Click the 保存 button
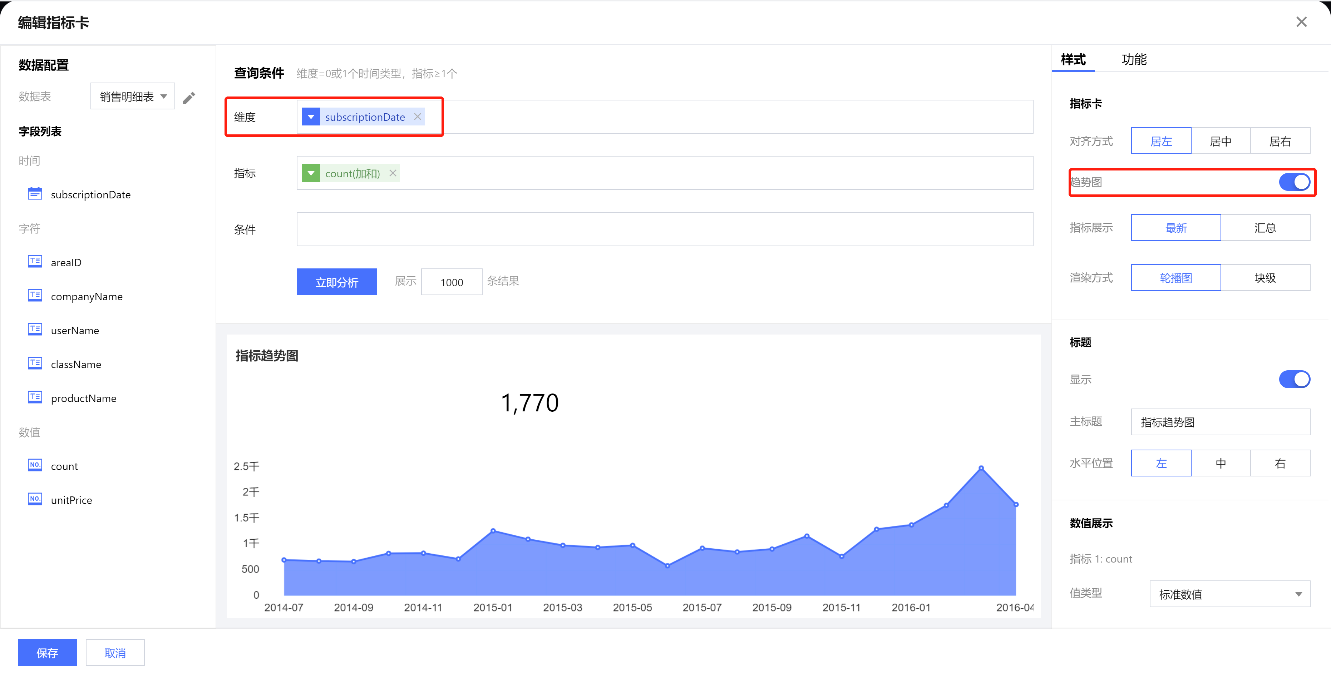 pos(47,652)
